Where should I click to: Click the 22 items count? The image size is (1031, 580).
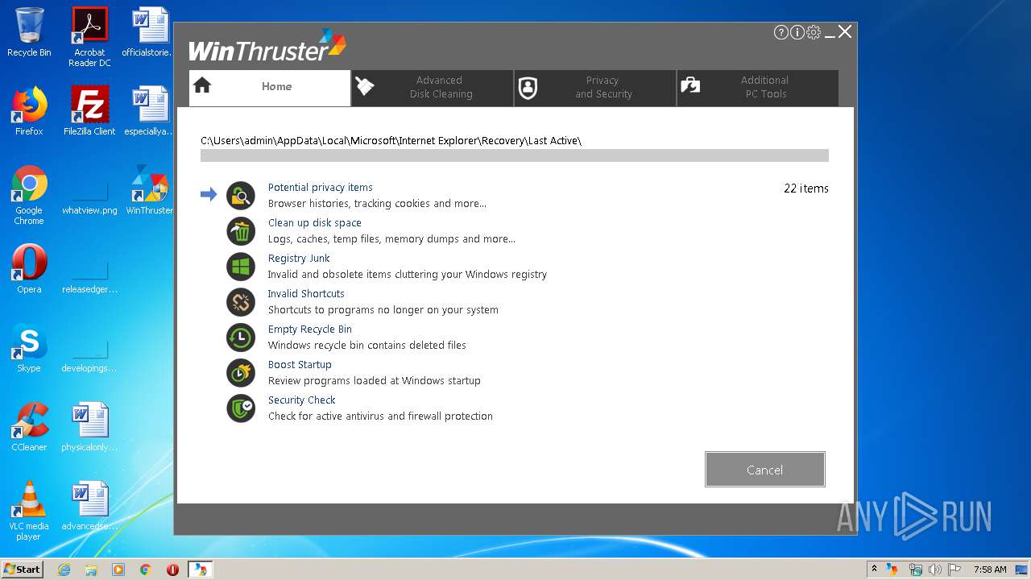[x=806, y=188]
